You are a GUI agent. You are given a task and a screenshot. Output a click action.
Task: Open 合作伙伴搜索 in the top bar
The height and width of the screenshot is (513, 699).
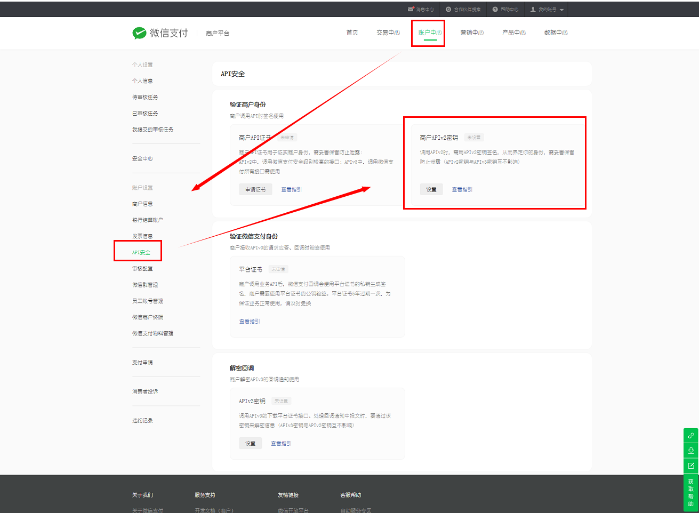(467, 9)
